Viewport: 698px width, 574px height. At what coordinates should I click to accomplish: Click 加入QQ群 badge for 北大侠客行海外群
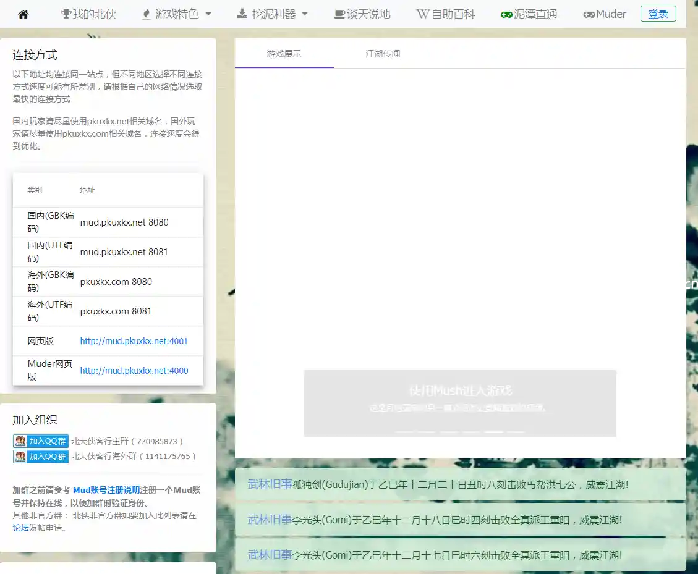(41, 457)
